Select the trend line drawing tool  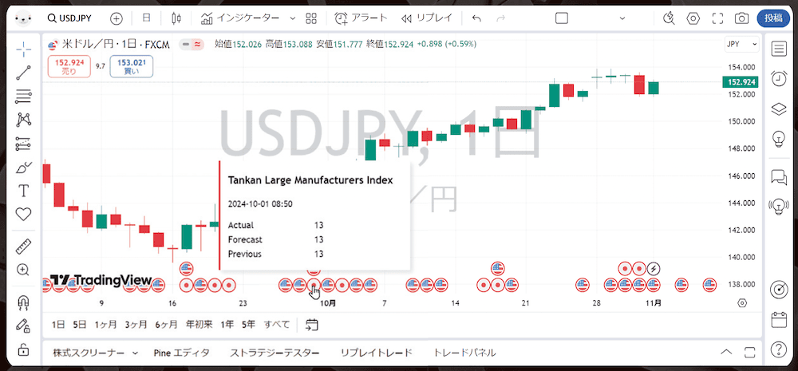(x=23, y=73)
